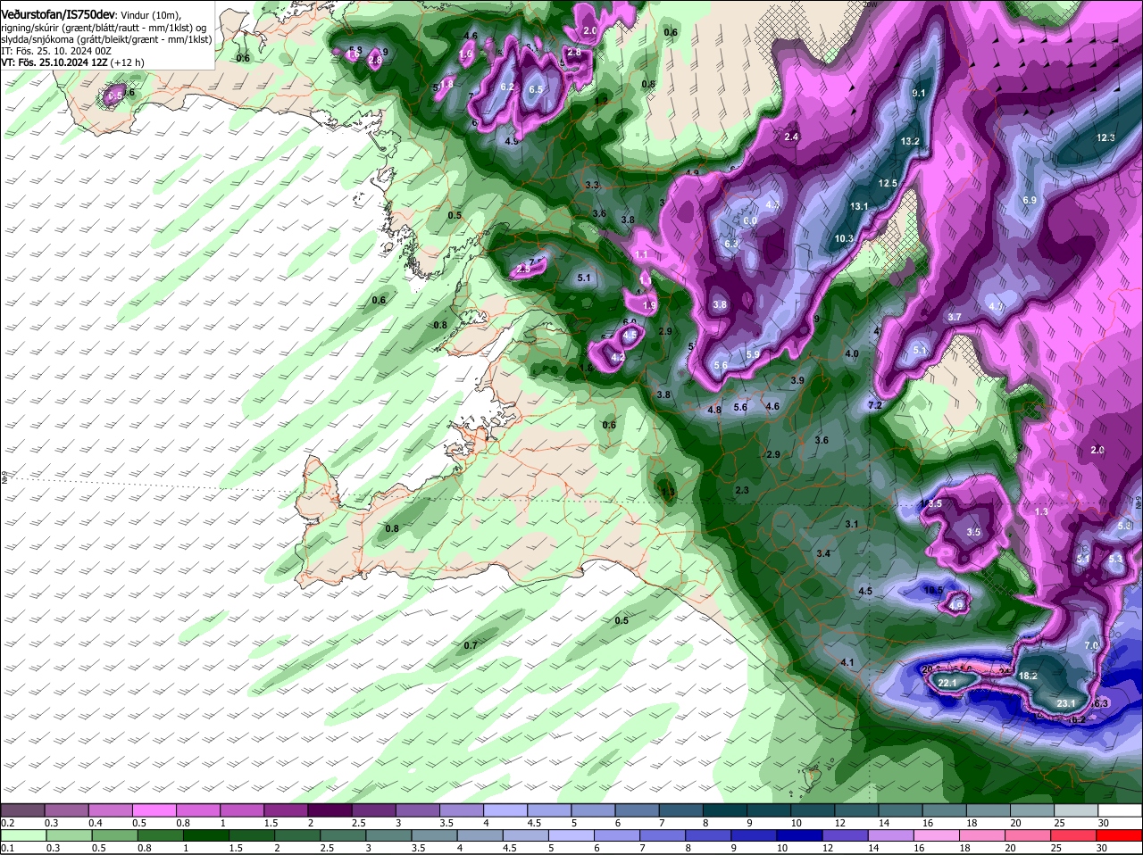Viewport: 1143px width, 855px height.
Task: Click the 5.9 precipitation value
Action: (x=753, y=354)
